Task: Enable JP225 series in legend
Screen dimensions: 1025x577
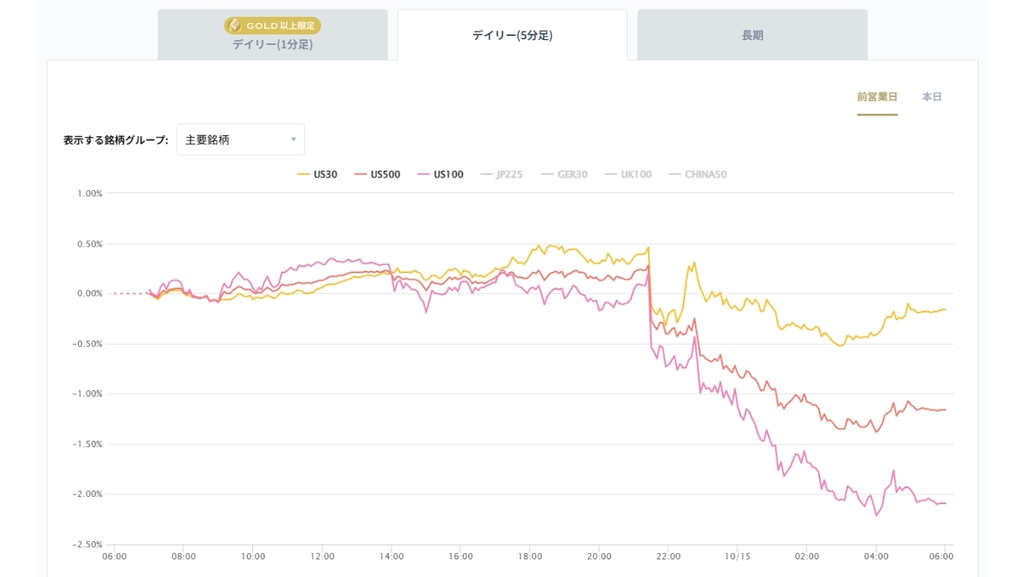Action: pyautogui.click(x=500, y=174)
